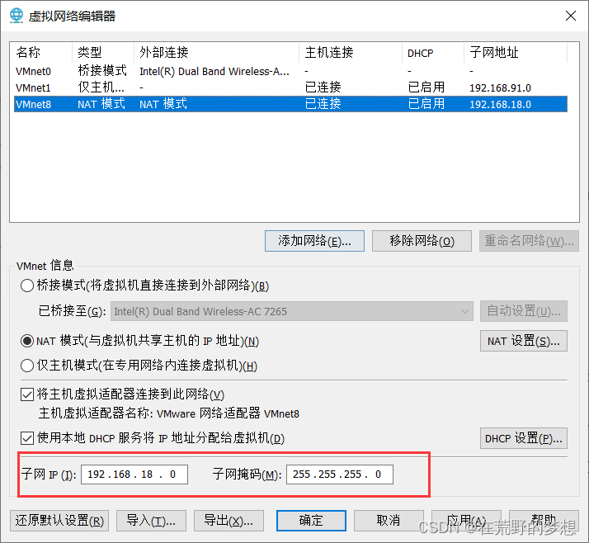Click the 子网地址 column header
Image resolution: width=589 pixels, height=543 pixels.
click(516, 52)
